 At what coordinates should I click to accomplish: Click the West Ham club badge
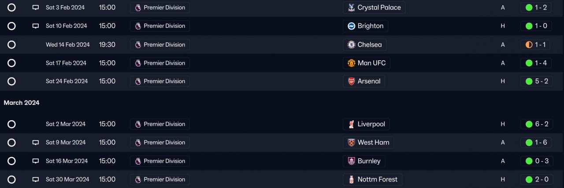click(351, 143)
